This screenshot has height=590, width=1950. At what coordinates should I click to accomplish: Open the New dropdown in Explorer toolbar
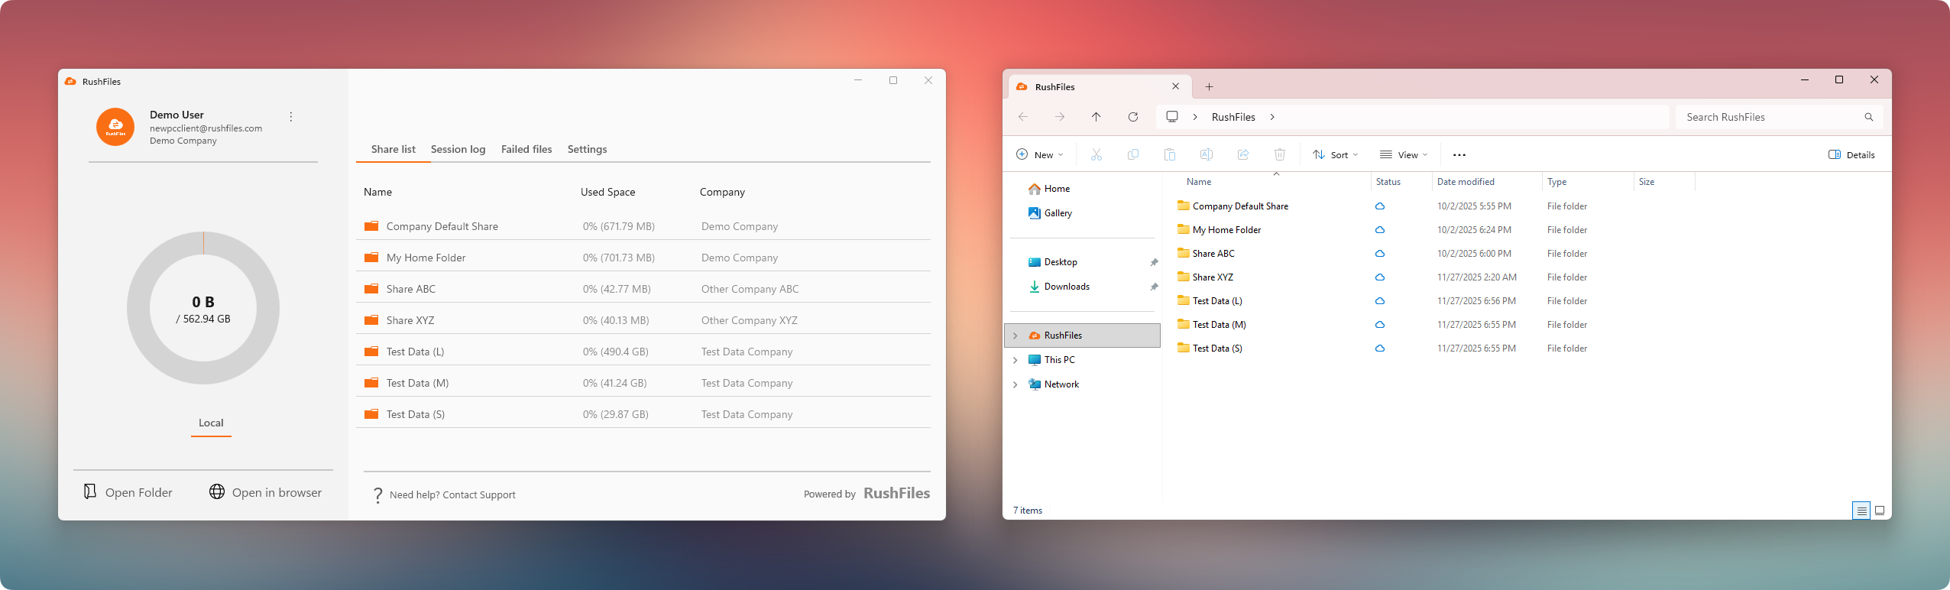[x=1040, y=154]
